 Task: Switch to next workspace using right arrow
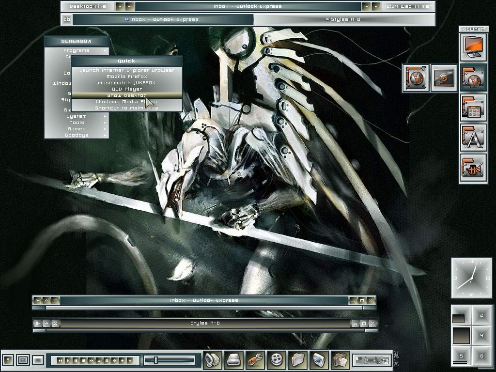[129, 6]
